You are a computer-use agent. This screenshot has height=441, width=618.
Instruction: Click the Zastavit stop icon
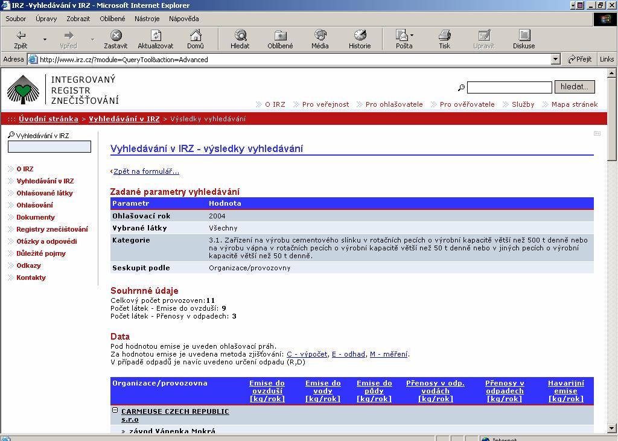click(116, 36)
